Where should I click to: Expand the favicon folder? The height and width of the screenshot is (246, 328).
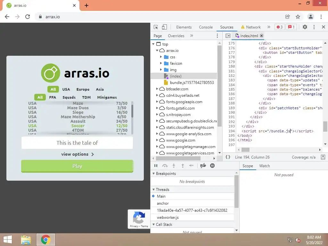tap(161, 63)
